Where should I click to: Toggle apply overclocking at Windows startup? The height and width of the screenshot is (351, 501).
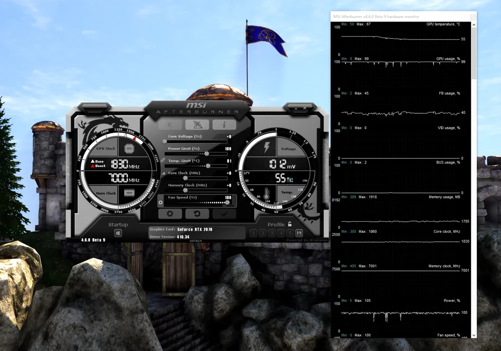pyautogui.click(x=118, y=233)
